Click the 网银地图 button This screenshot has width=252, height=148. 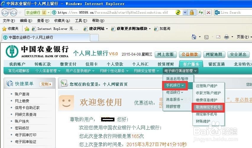[214, 55]
